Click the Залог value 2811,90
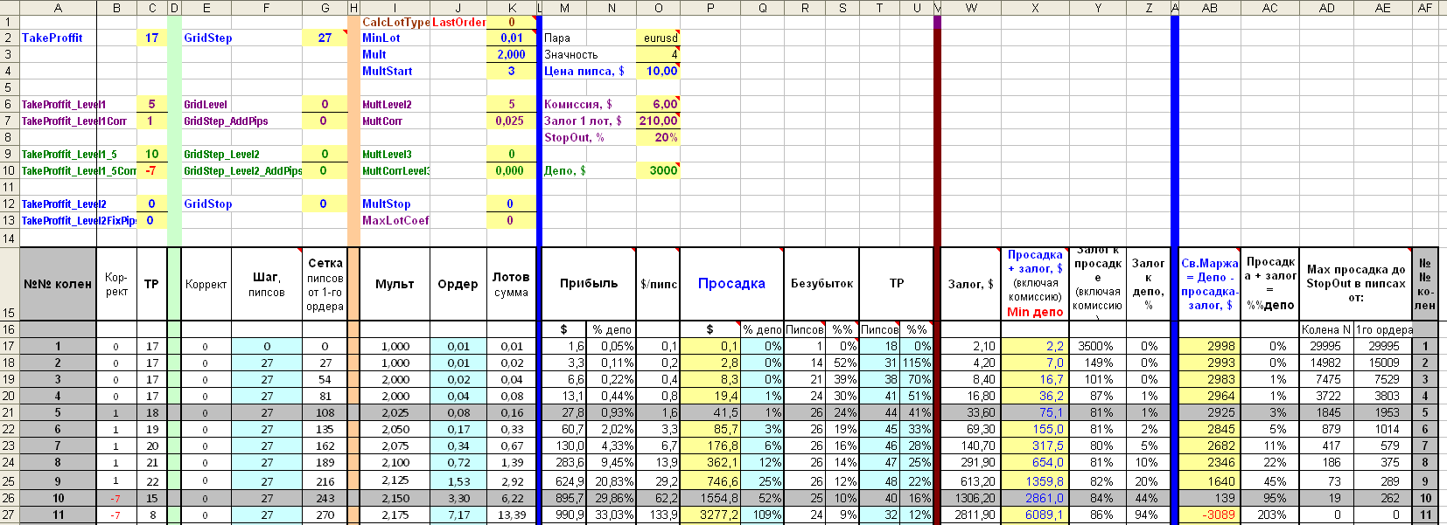 tap(970, 515)
